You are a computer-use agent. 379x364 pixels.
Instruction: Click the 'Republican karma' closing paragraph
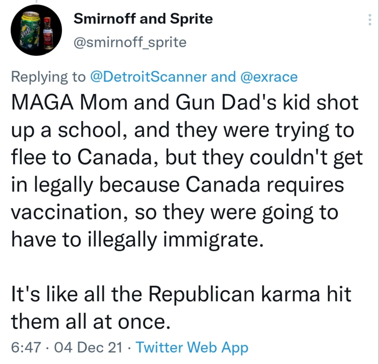tap(181, 308)
